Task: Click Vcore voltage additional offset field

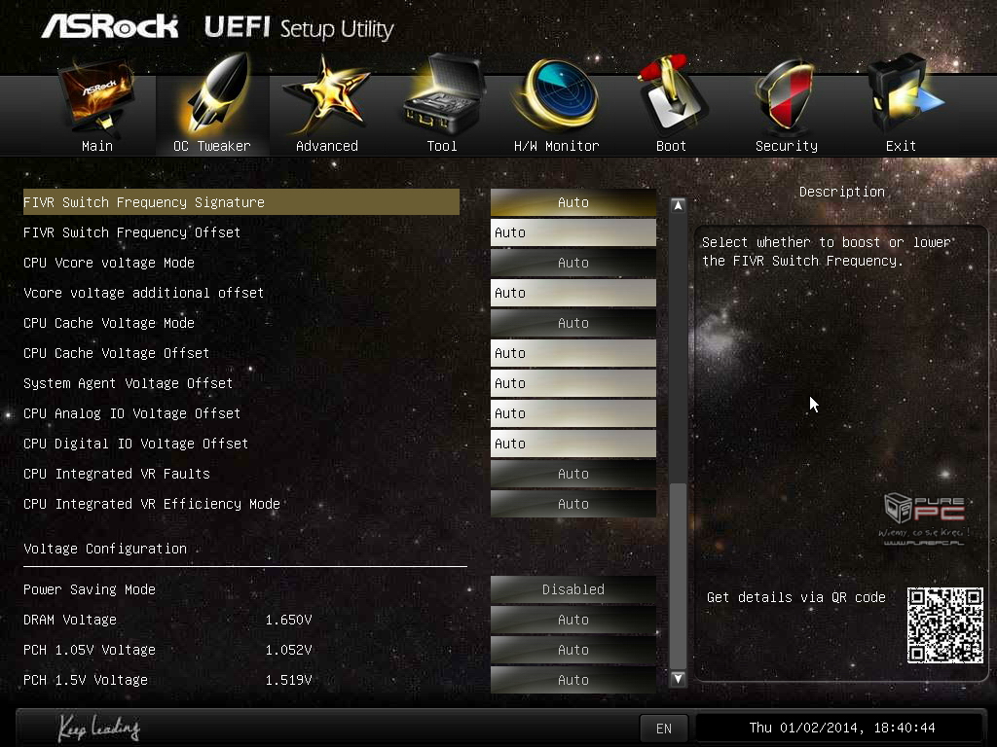Action: [572, 293]
